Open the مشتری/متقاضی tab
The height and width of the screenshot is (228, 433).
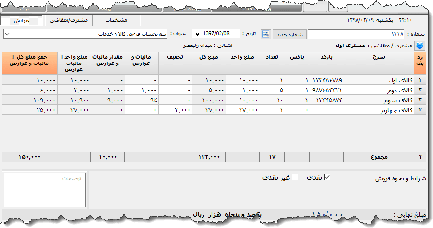pyautogui.click(x=68, y=20)
